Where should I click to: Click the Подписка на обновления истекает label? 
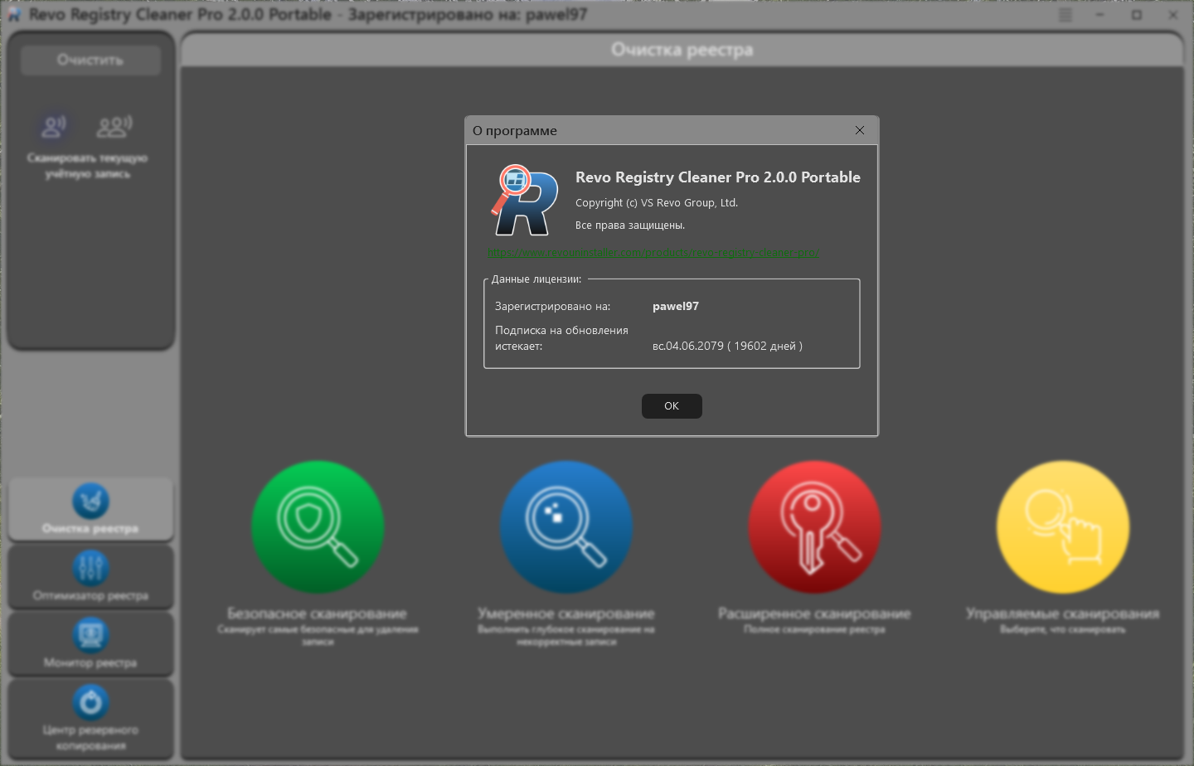tap(561, 338)
